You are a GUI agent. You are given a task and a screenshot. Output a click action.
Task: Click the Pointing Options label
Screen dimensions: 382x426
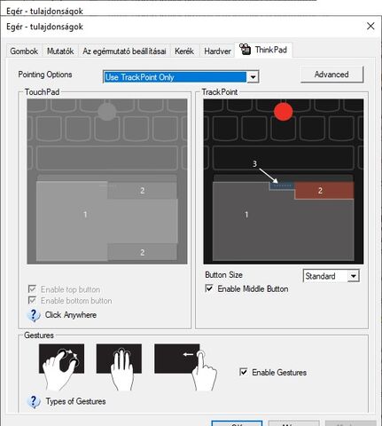(x=45, y=75)
